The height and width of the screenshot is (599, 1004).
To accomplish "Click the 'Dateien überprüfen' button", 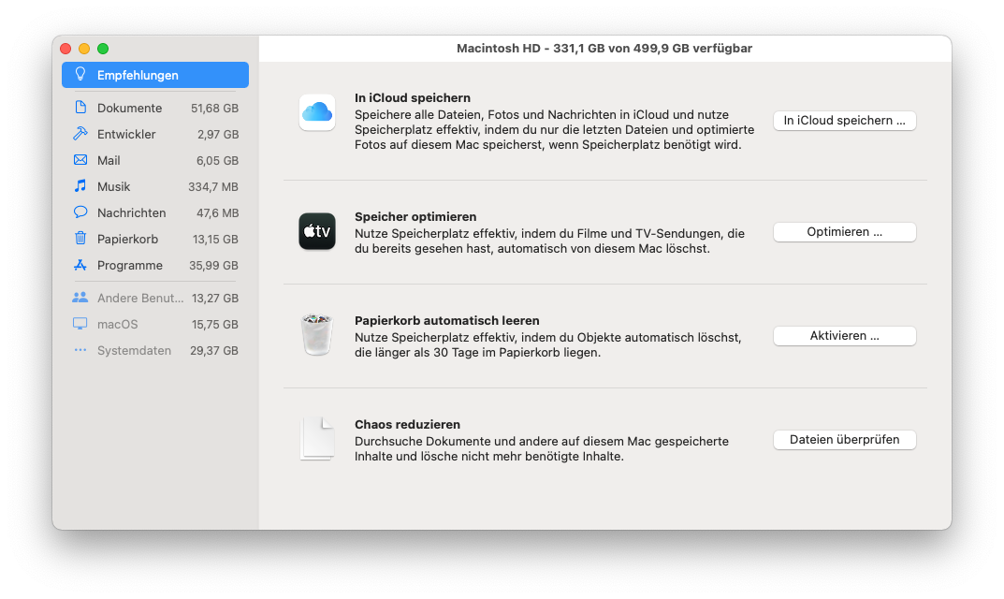I will click(x=845, y=440).
